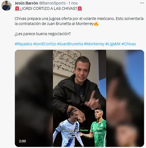Click the player in white Rayados jersey
Screen dimensions: 146x148
point(69,127)
